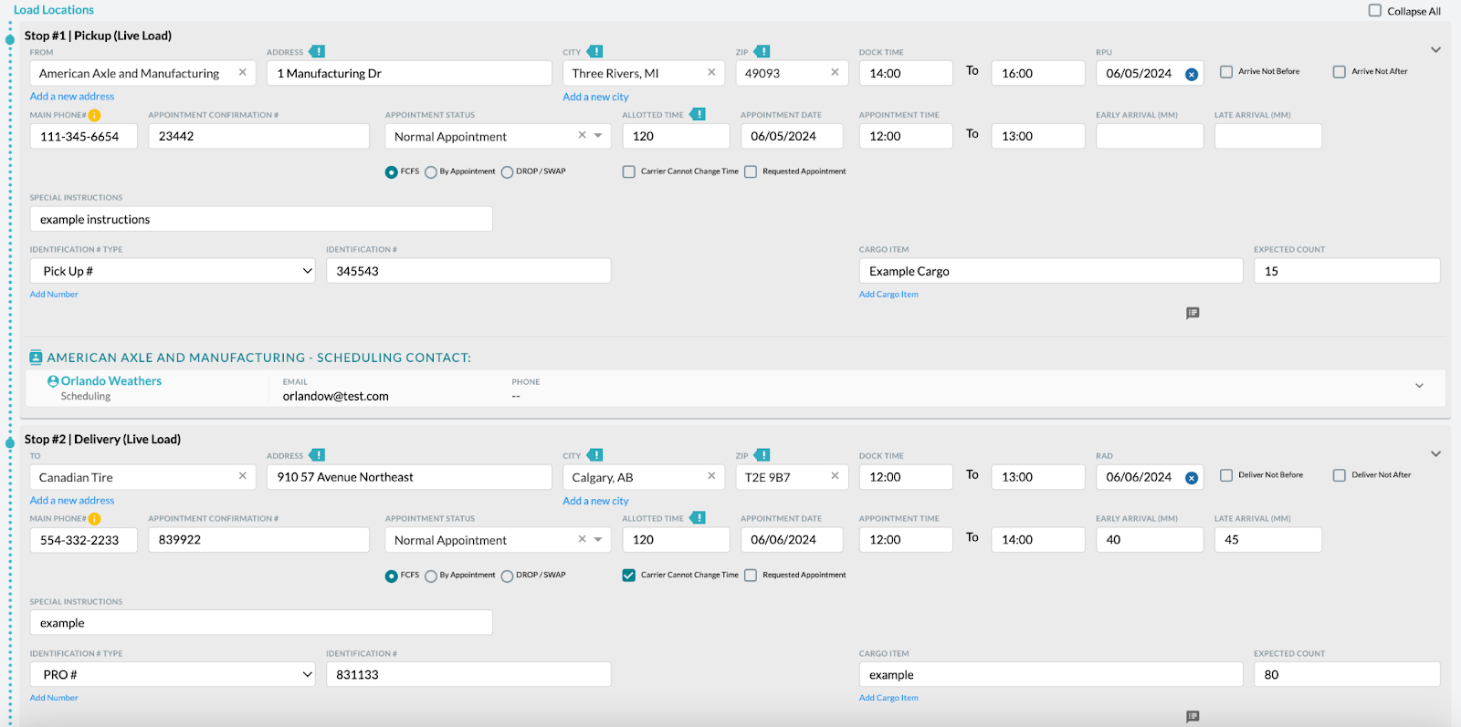Click the Stop #1 comment note icon
Image resolution: width=1461 pixels, height=727 pixels.
coord(1193,313)
